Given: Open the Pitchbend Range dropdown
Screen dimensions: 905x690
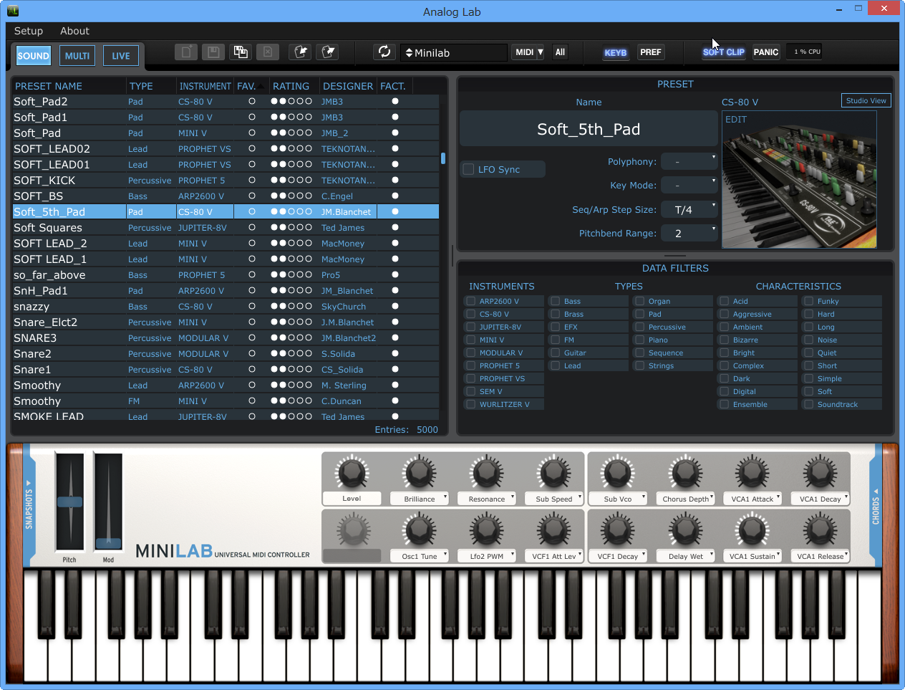Looking at the screenshot, I should [689, 233].
